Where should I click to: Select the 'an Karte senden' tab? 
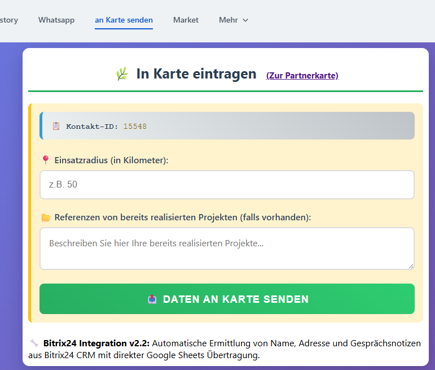tap(124, 20)
